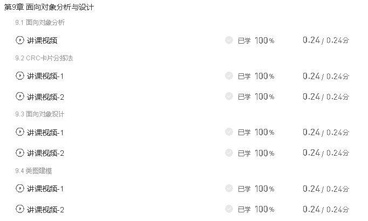Click play icon for 9.4 讲课视频-1
The image size is (368, 221).
pos(20,189)
